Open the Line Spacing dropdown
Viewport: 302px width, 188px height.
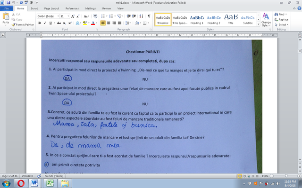(x=128, y=23)
